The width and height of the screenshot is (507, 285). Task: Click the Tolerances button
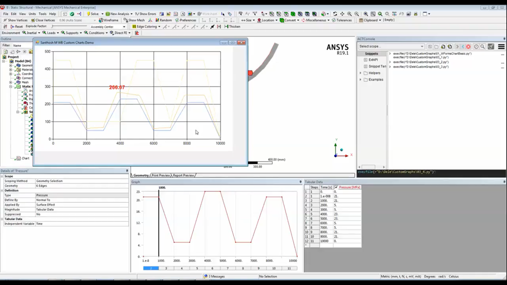[x=342, y=20]
